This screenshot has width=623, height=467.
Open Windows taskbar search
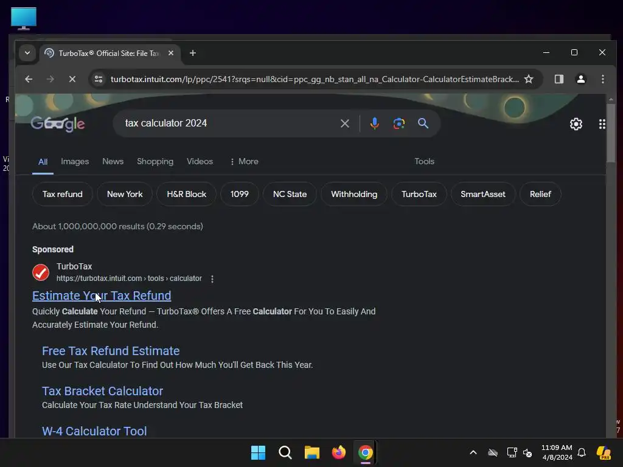285,452
